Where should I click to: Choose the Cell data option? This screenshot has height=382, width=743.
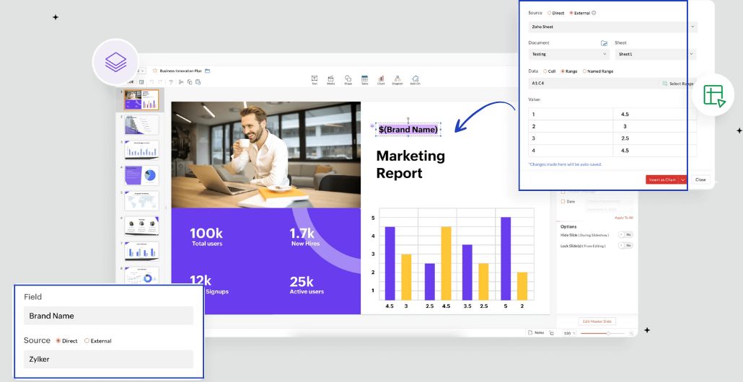(x=545, y=71)
